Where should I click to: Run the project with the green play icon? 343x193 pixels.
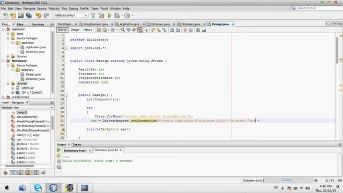coord(109,16)
